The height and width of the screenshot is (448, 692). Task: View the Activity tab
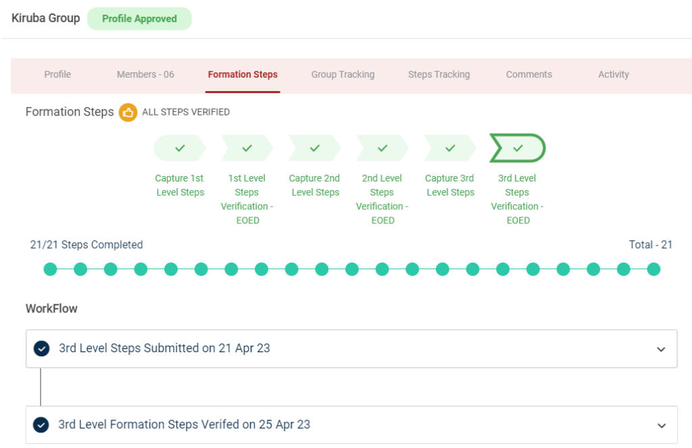614,74
